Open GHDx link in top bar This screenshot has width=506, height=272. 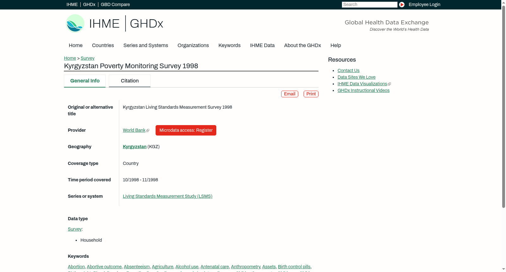[89, 4]
